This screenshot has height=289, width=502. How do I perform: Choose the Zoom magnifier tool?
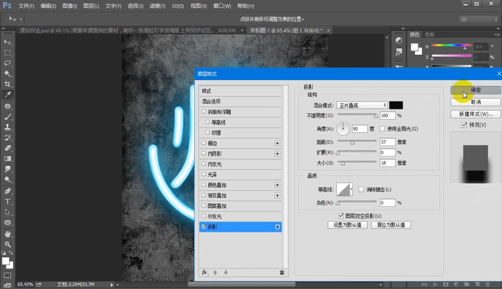[8, 244]
